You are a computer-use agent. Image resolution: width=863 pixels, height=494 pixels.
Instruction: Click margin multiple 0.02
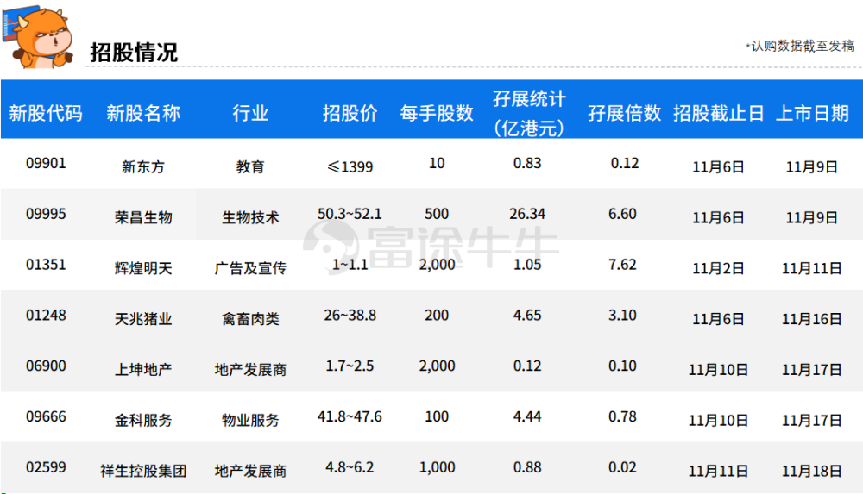tap(622, 467)
